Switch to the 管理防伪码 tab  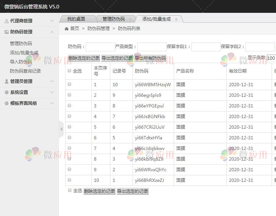(114, 19)
